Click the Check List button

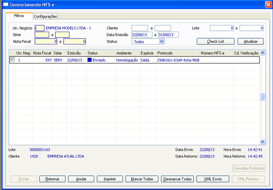click(215, 41)
